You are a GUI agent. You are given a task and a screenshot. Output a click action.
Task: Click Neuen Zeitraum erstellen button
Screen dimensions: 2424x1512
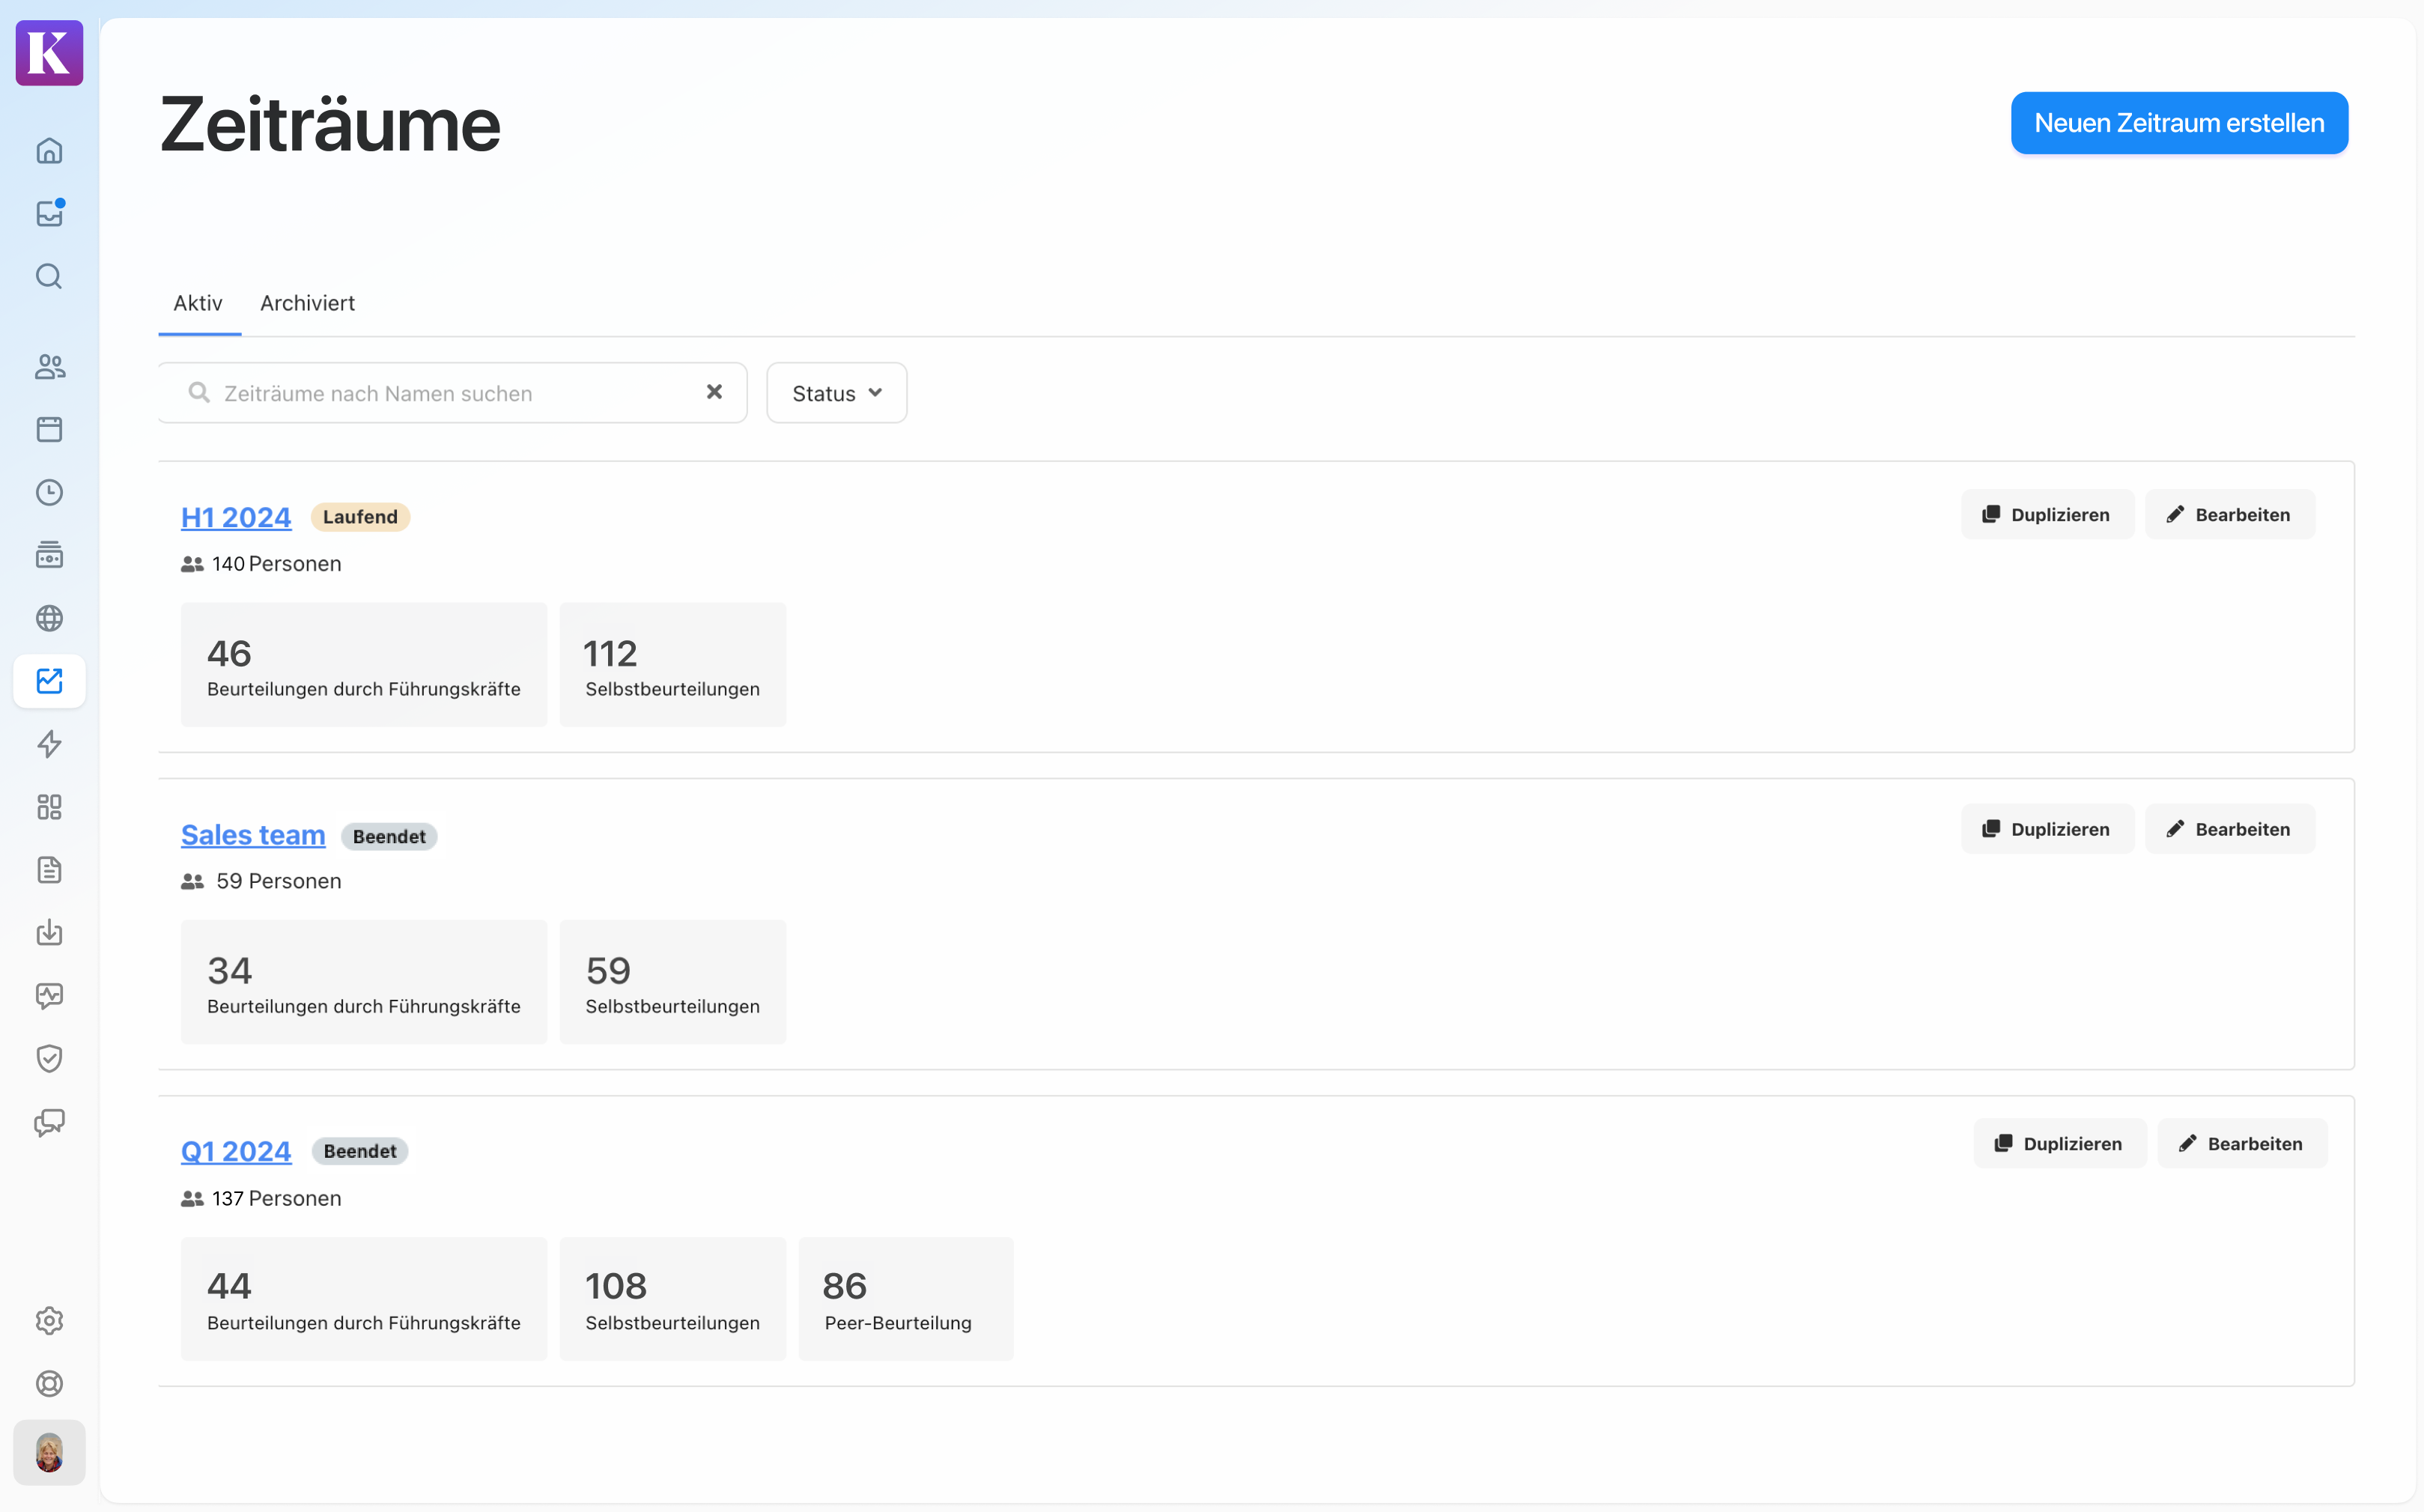click(x=2178, y=123)
